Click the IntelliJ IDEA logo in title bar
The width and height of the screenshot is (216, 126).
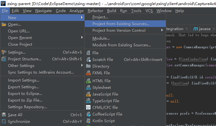tap(3, 3)
